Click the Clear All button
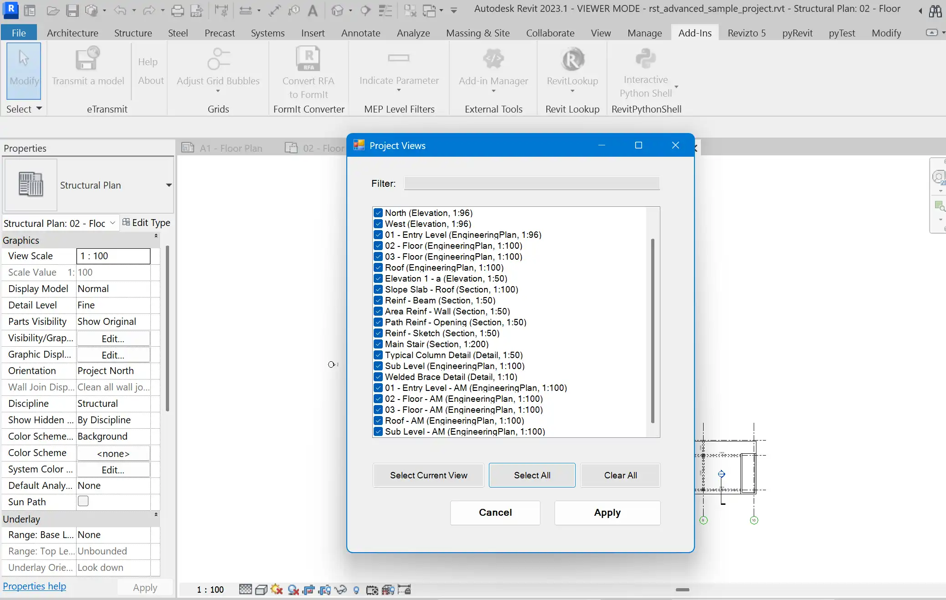Image resolution: width=946 pixels, height=600 pixels. tap(620, 475)
